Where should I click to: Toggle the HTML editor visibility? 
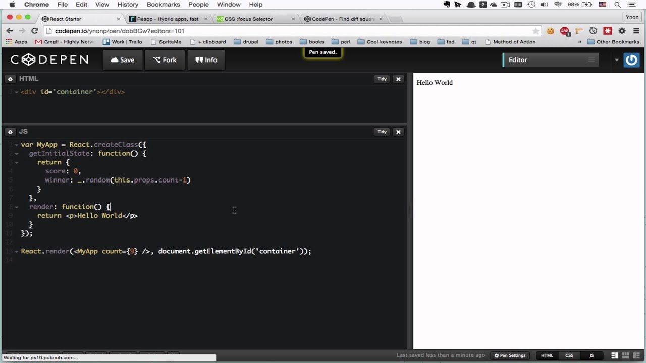coord(547,355)
